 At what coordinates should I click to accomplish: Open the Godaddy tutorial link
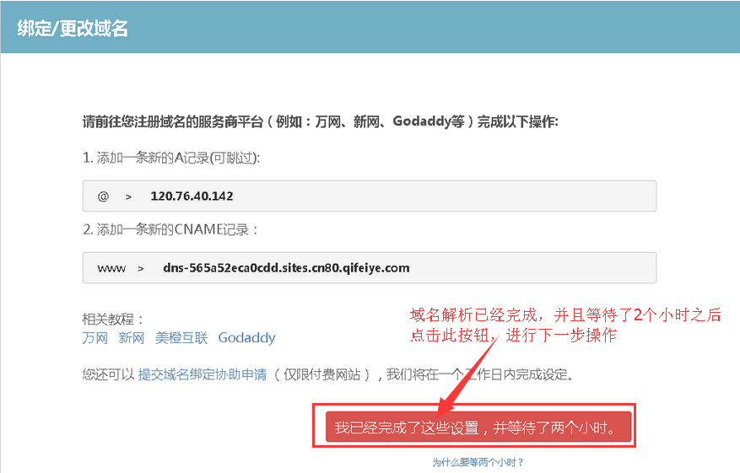tap(246, 338)
